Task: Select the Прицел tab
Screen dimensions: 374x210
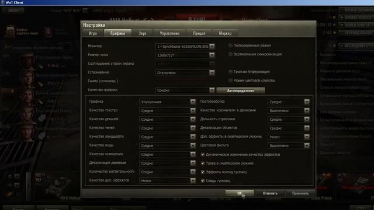Action: (199, 33)
